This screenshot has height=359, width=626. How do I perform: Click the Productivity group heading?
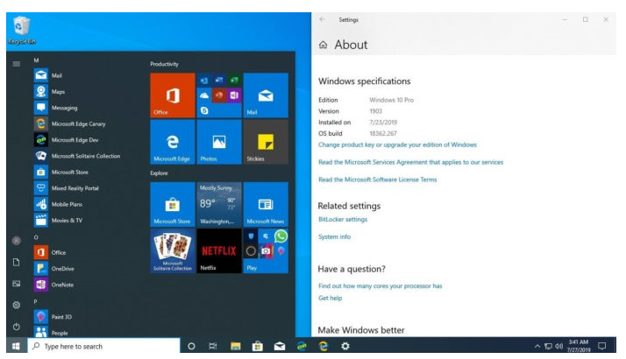(x=164, y=64)
